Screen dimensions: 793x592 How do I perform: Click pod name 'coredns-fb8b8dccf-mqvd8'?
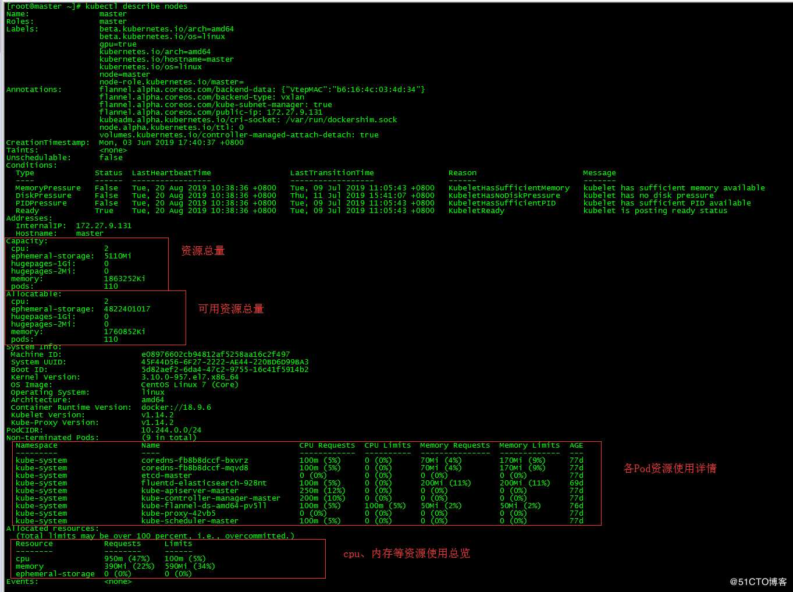tap(194, 468)
